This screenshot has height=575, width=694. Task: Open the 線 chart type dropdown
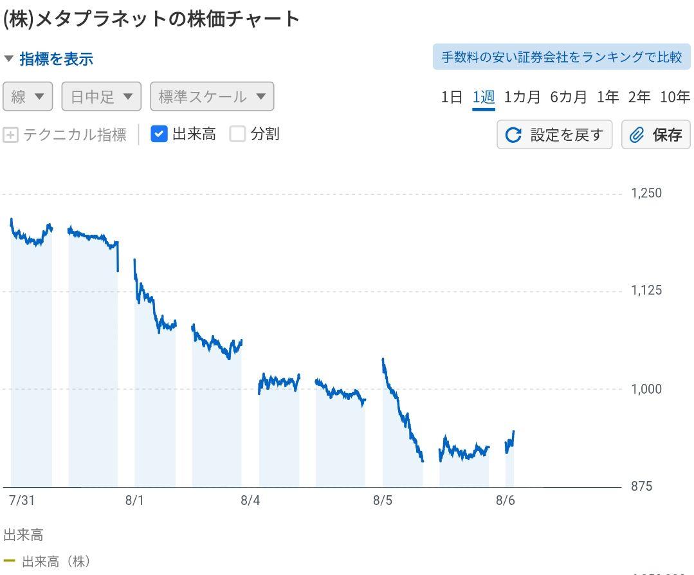28,96
